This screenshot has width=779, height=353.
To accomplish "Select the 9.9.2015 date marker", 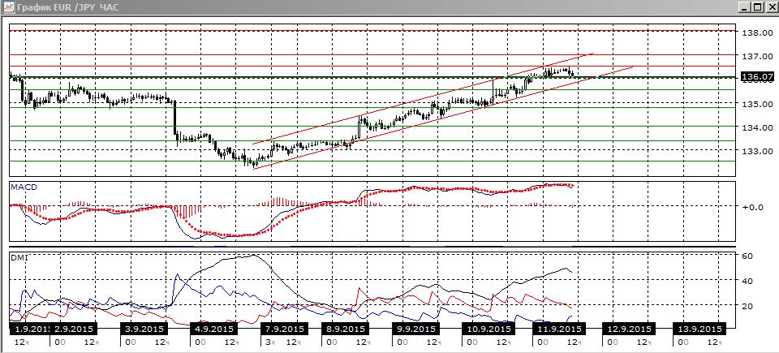I will pyautogui.click(x=416, y=329).
